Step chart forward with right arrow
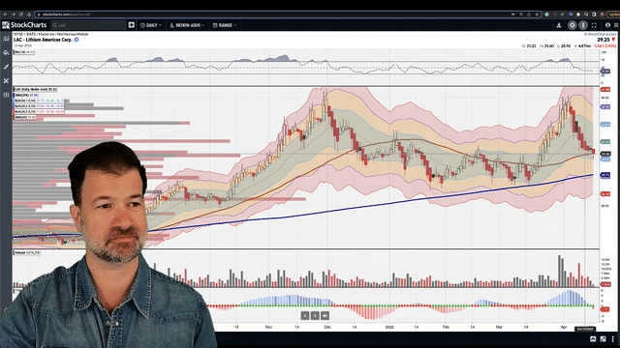Image resolution: width=620 pixels, height=348 pixels. pos(315,316)
